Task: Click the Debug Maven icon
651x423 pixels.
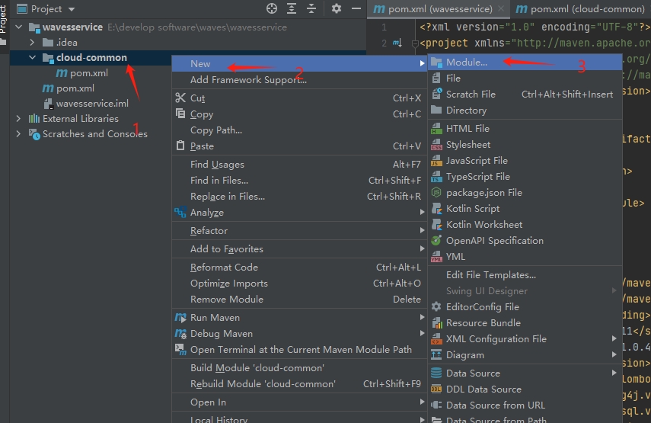Action: [180, 333]
